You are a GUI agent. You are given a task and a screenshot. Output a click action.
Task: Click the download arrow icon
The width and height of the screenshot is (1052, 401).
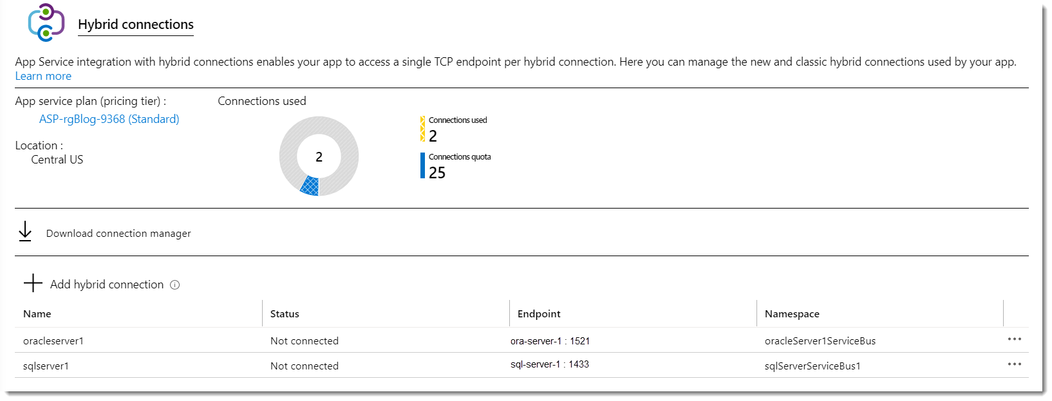[25, 232]
